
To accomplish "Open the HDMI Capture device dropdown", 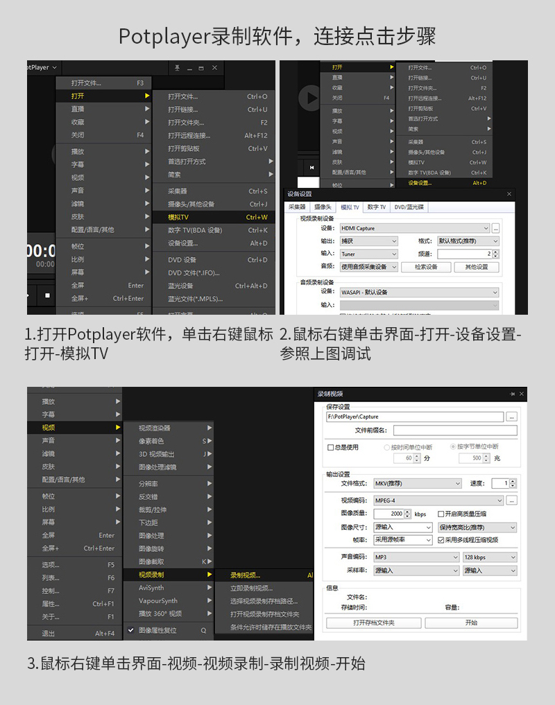I will point(415,228).
